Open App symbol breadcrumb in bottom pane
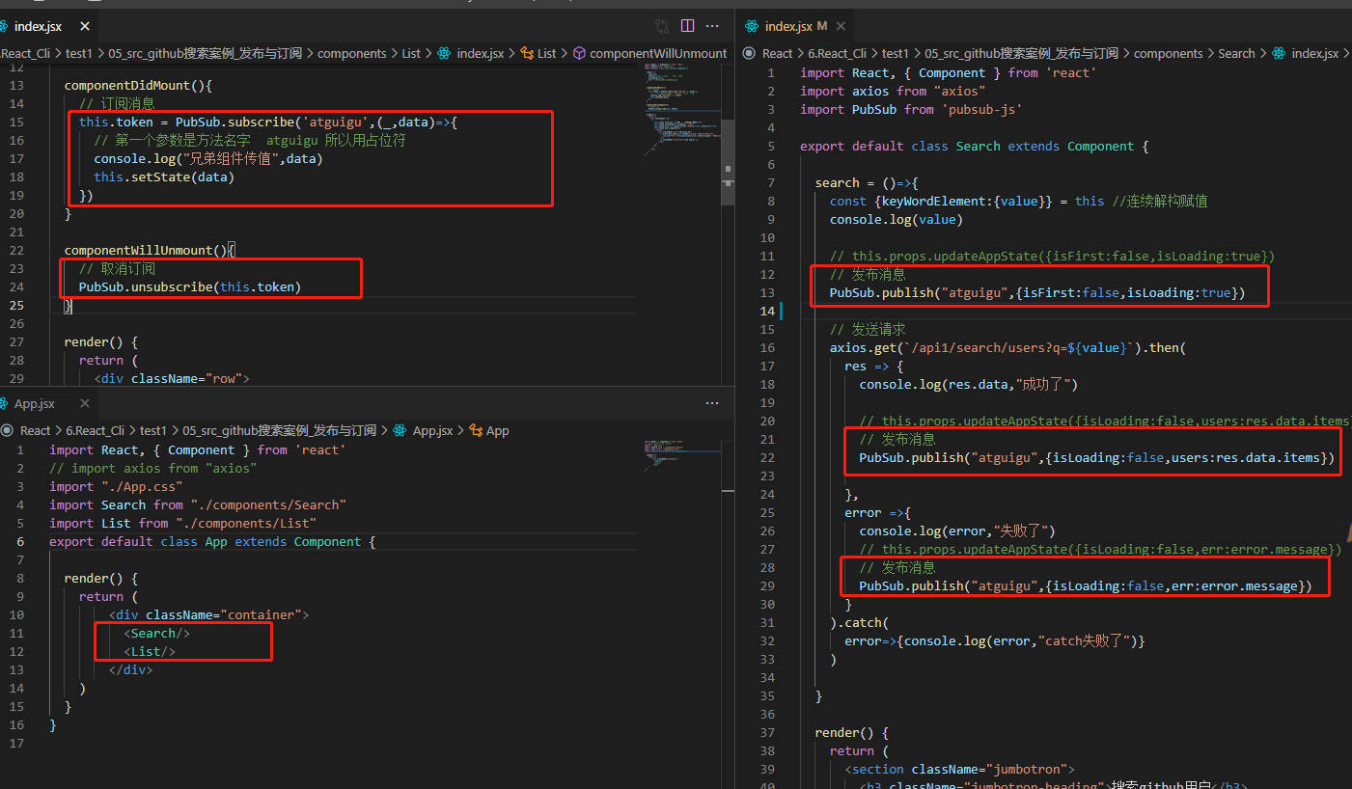 pos(498,430)
